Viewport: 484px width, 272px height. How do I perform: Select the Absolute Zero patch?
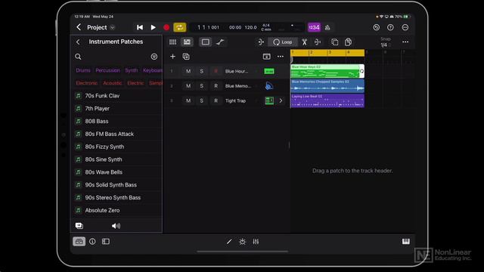pyautogui.click(x=116, y=210)
